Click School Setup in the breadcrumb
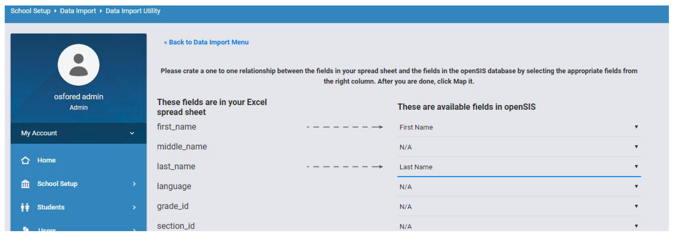Screen dimensions: 674x237 tap(31, 11)
